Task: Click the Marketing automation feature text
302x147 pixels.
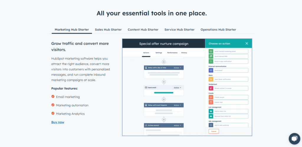Action: (x=72, y=105)
